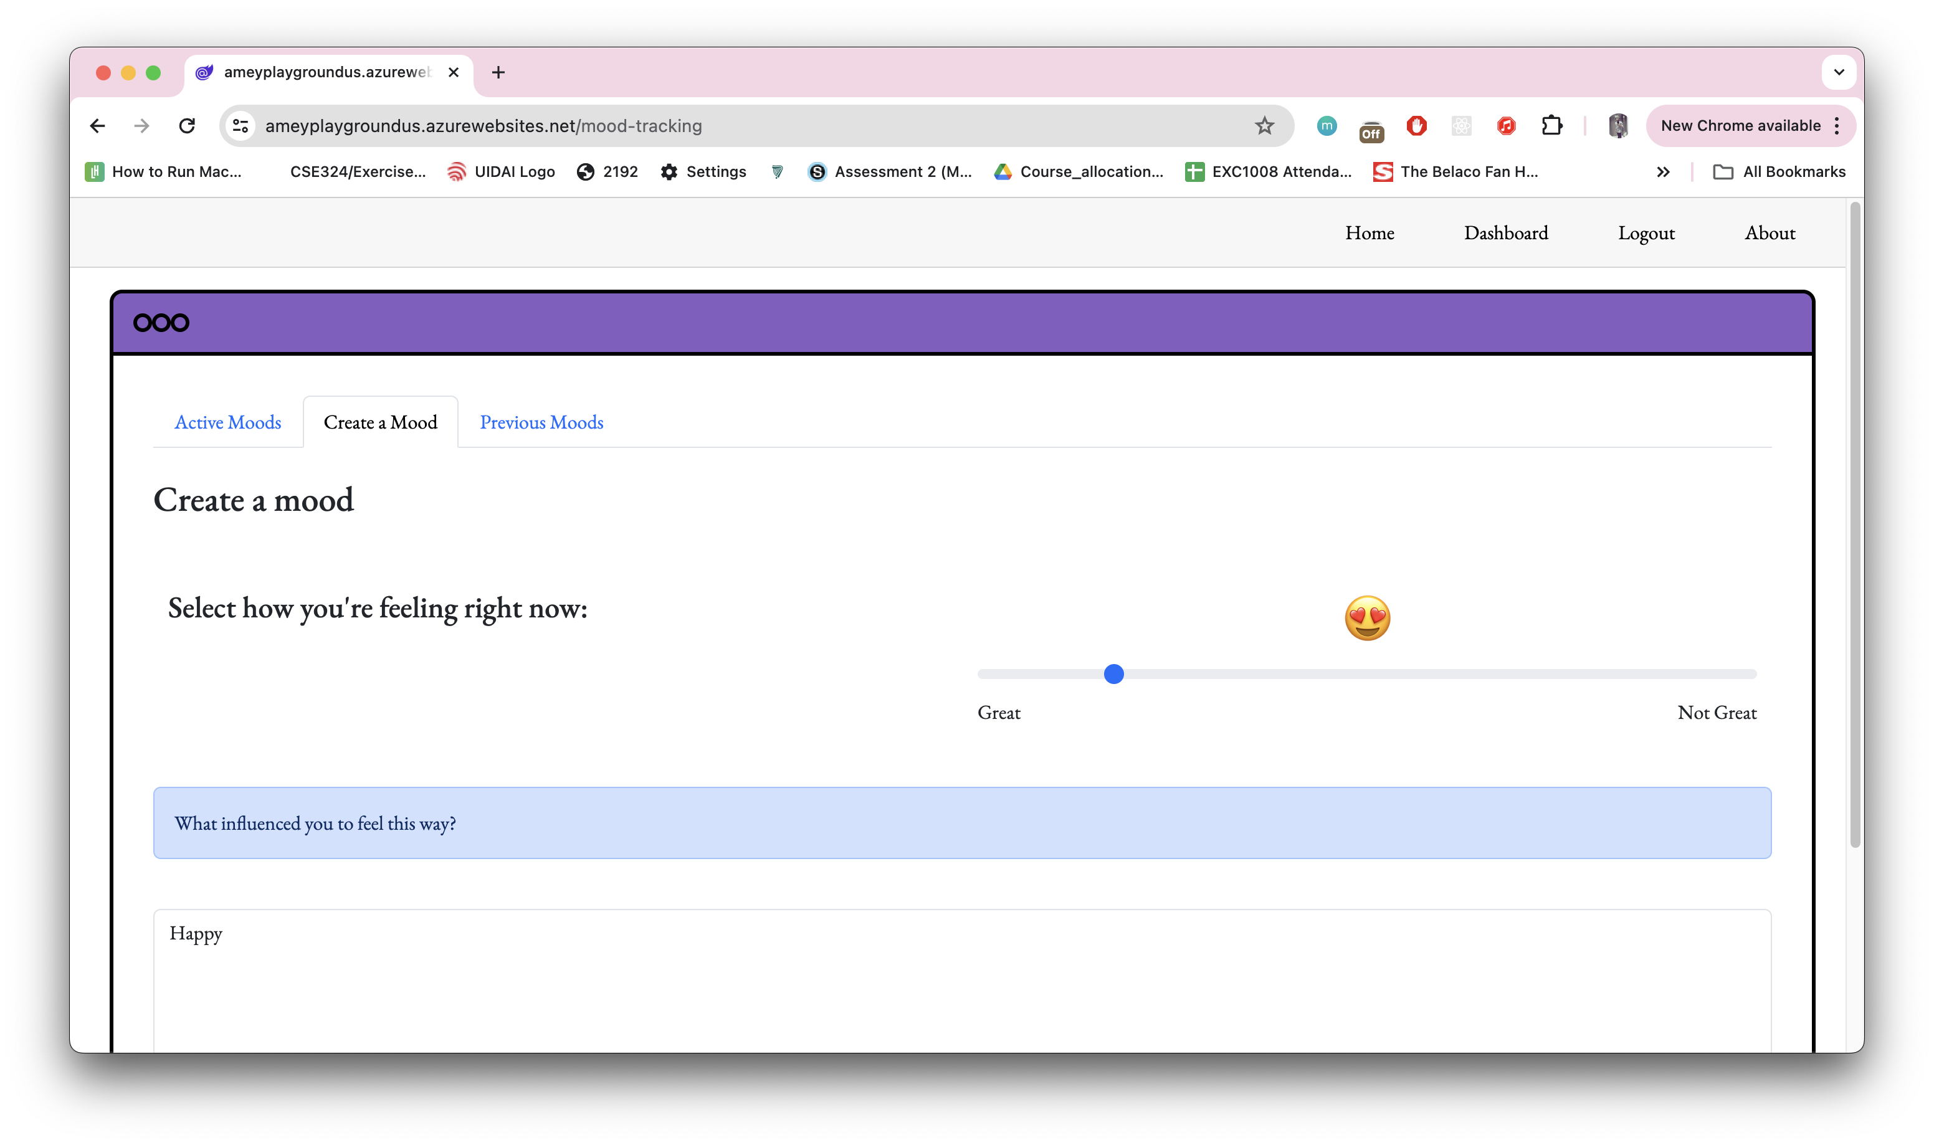Image resolution: width=1934 pixels, height=1145 pixels.
Task: Open the Extensions puzzle-piece icon
Action: 1551,126
